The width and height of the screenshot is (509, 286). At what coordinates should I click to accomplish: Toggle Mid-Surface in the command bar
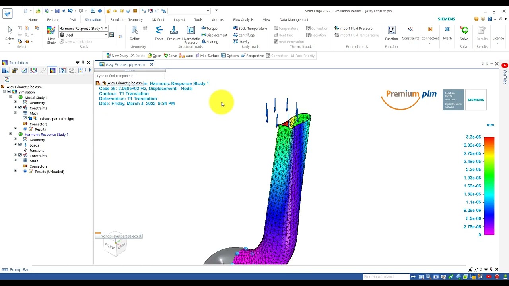(x=207, y=56)
